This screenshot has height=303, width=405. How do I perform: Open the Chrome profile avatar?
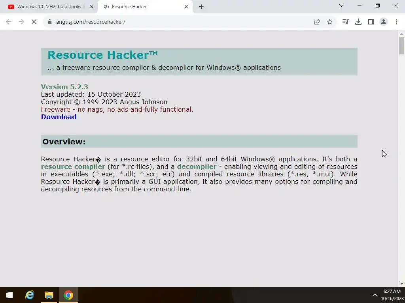(x=384, y=22)
